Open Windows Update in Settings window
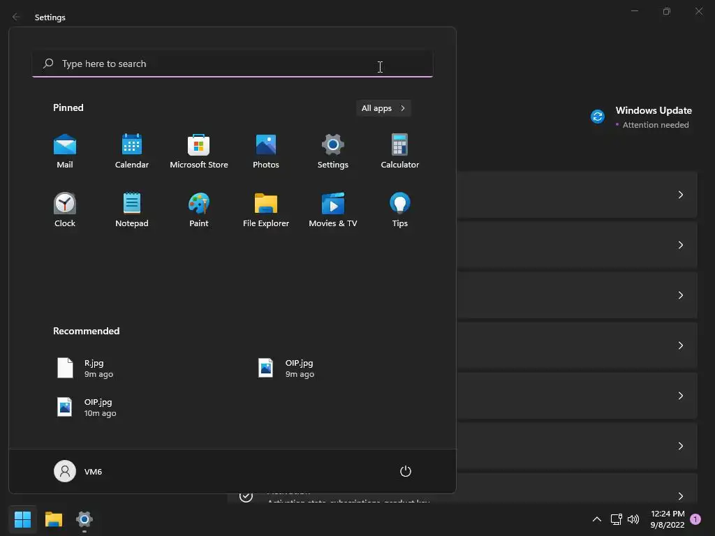Screen dimensions: 715x536 pos(642,117)
